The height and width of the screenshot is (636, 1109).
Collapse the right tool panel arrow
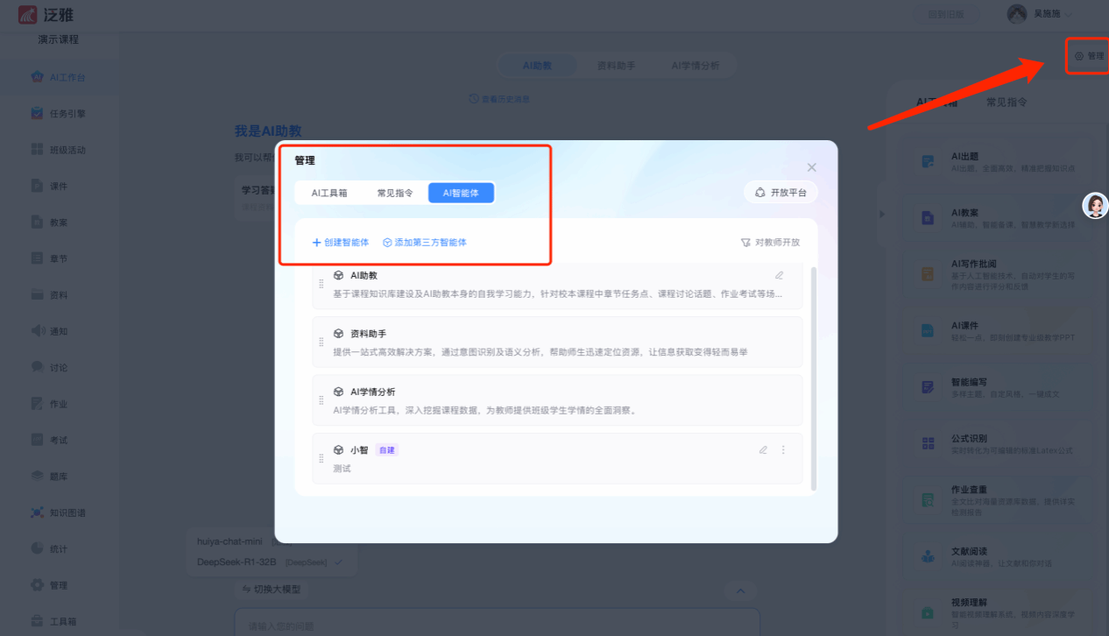click(x=881, y=214)
